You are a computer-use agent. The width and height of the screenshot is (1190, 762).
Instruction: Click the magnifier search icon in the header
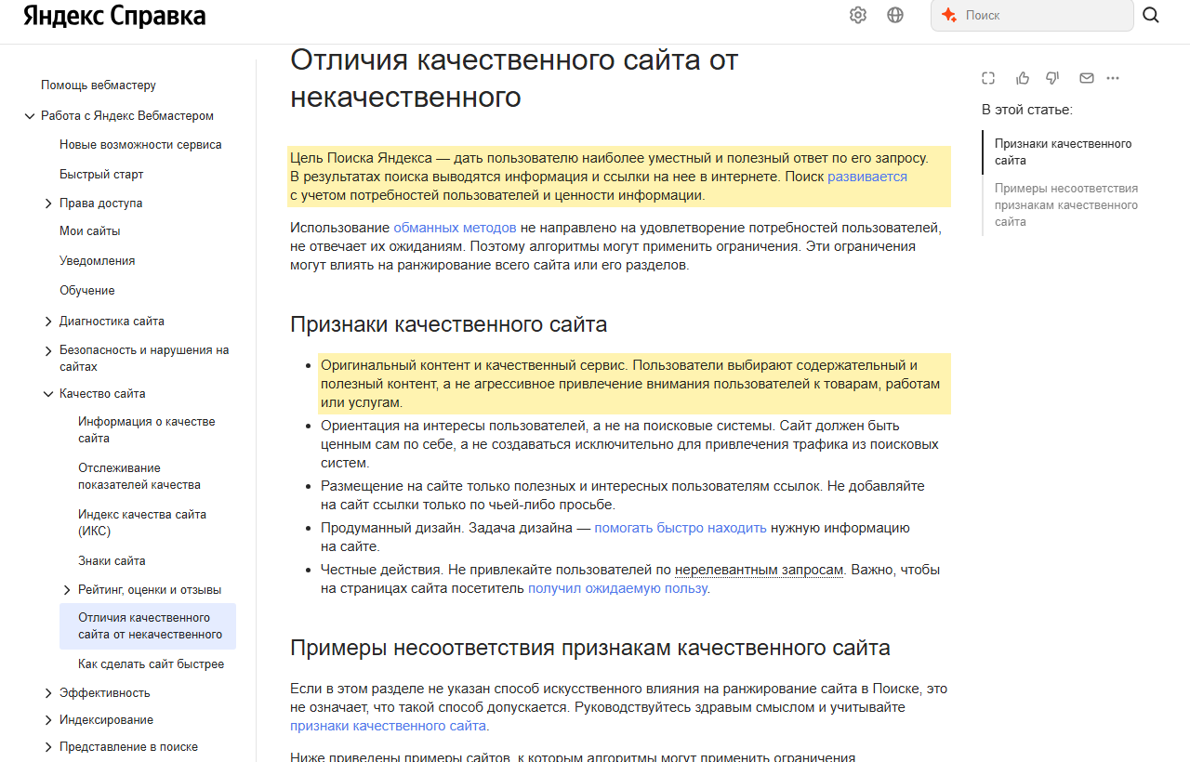pos(1151,15)
